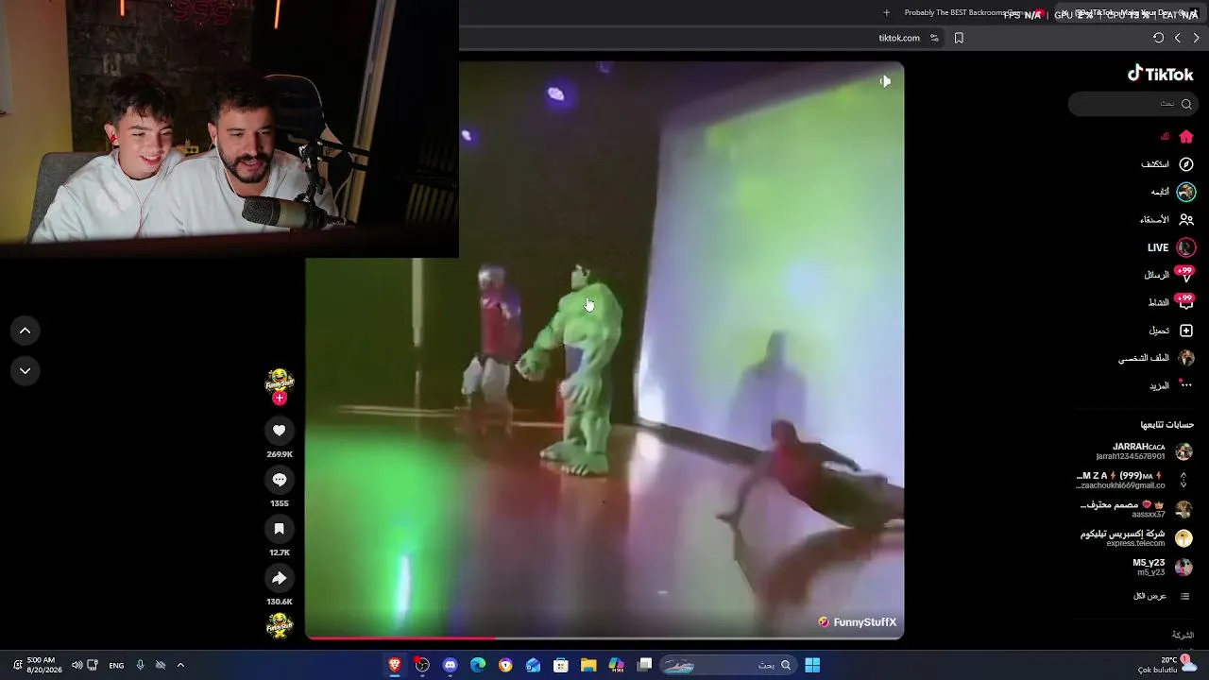1209x680 pixels.
Task: Open a new browser tab
Action: tap(886, 12)
